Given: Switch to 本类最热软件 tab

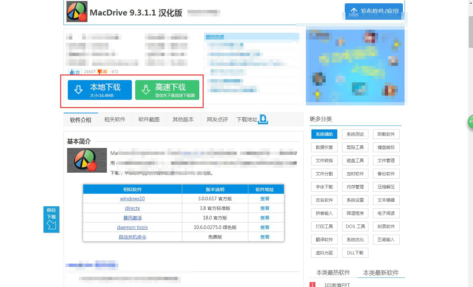Looking at the screenshot, I should coord(333,273).
